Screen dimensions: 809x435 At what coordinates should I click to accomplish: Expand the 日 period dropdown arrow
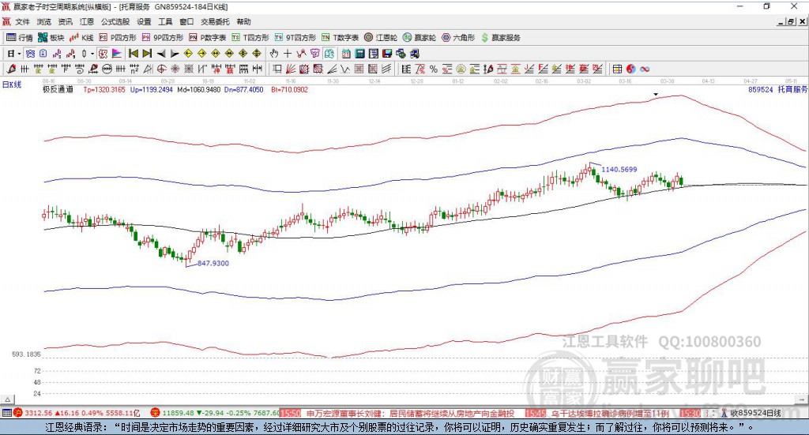[x=19, y=54]
